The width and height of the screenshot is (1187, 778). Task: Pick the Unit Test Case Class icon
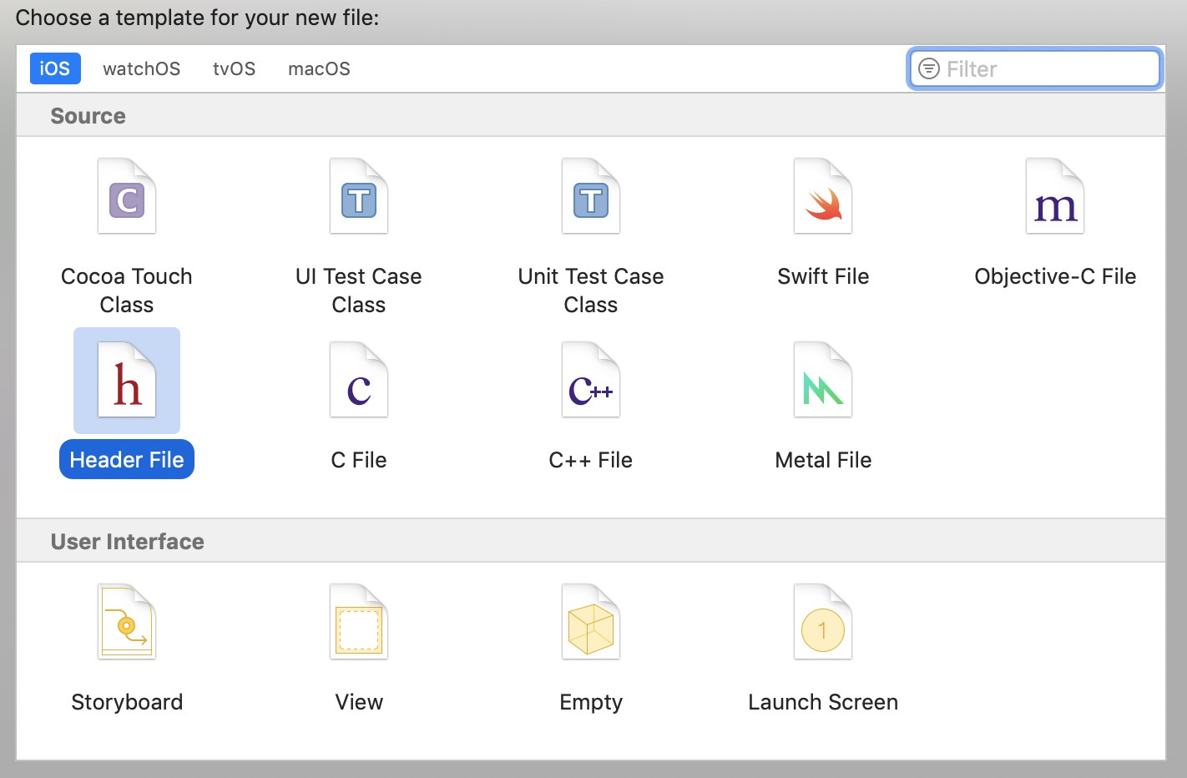pos(591,196)
